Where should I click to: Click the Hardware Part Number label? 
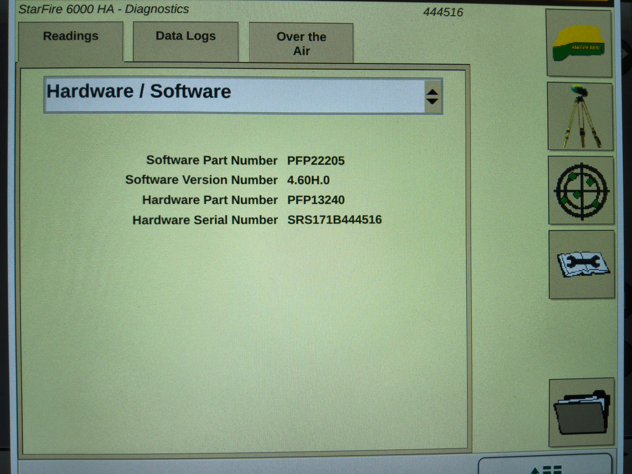coord(210,200)
